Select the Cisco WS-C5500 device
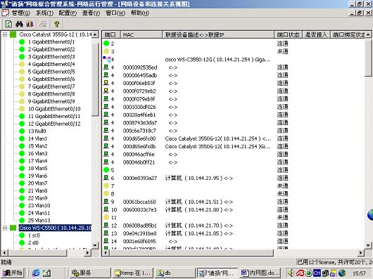Screen dimensions: 373x279 click(55, 228)
